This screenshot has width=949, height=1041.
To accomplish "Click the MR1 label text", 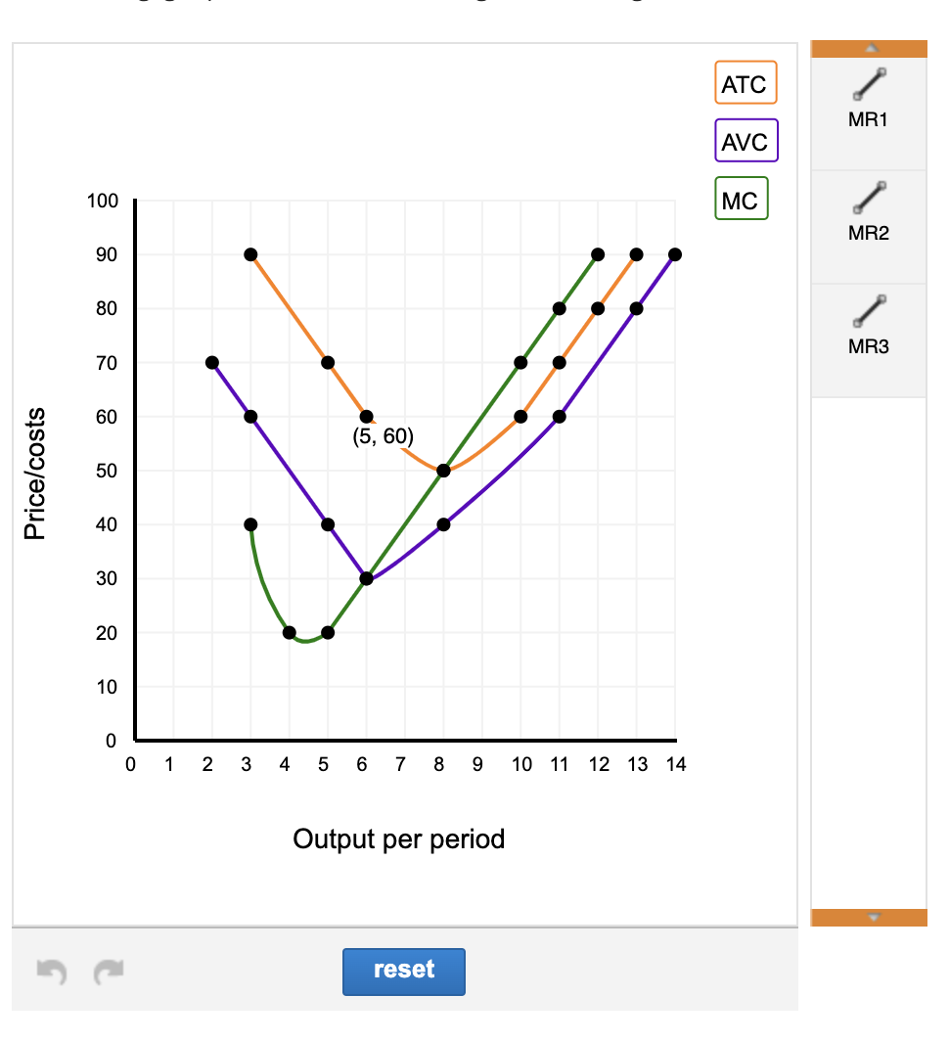I will pos(867,121).
